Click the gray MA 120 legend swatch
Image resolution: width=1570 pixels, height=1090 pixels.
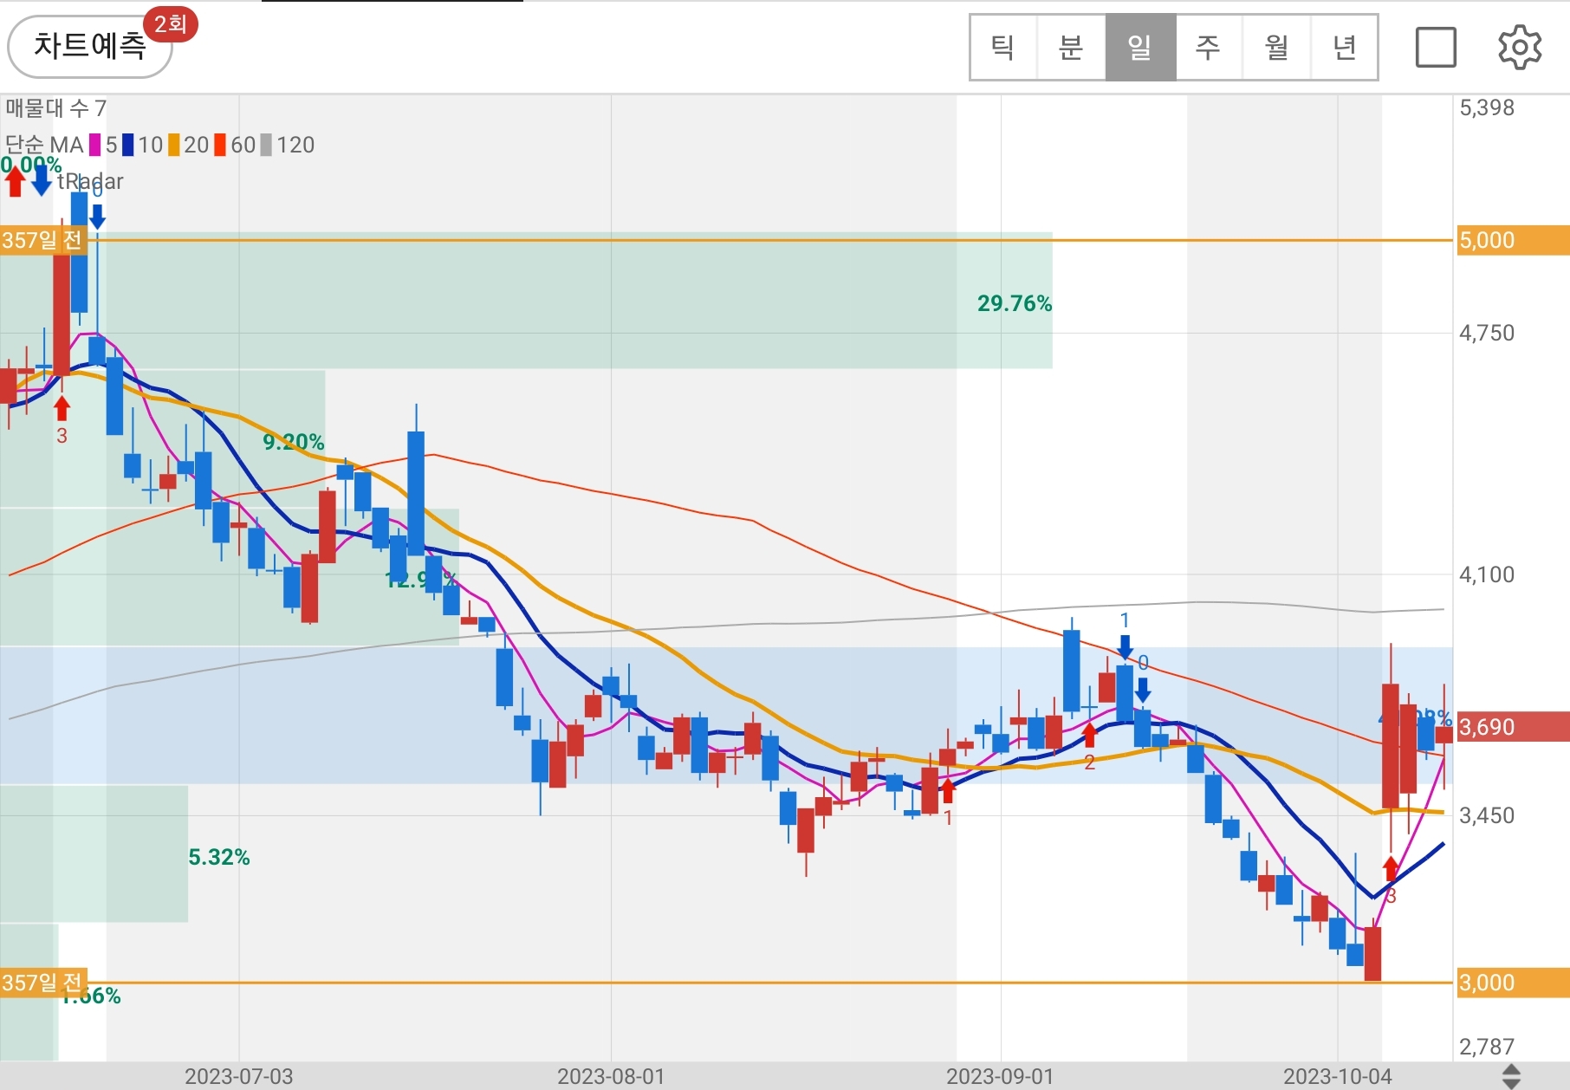pos(266,145)
